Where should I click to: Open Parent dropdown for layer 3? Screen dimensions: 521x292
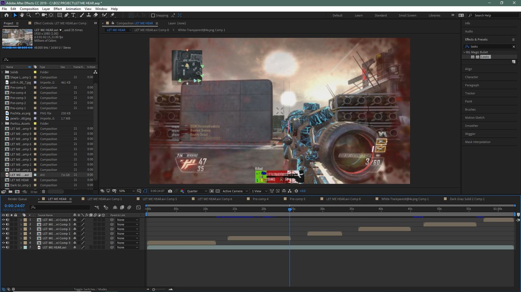[x=127, y=229]
